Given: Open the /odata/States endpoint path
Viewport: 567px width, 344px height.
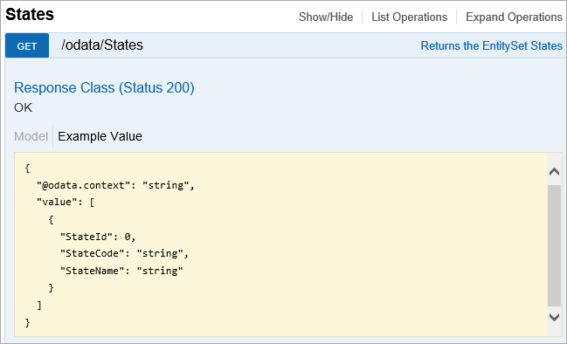Looking at the screenshot, I should [x=102, y=45].
